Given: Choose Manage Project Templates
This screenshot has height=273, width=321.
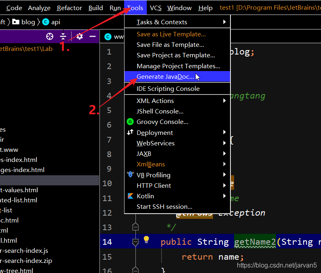Looking at the screenshot, I should click(x=177, y=66).
